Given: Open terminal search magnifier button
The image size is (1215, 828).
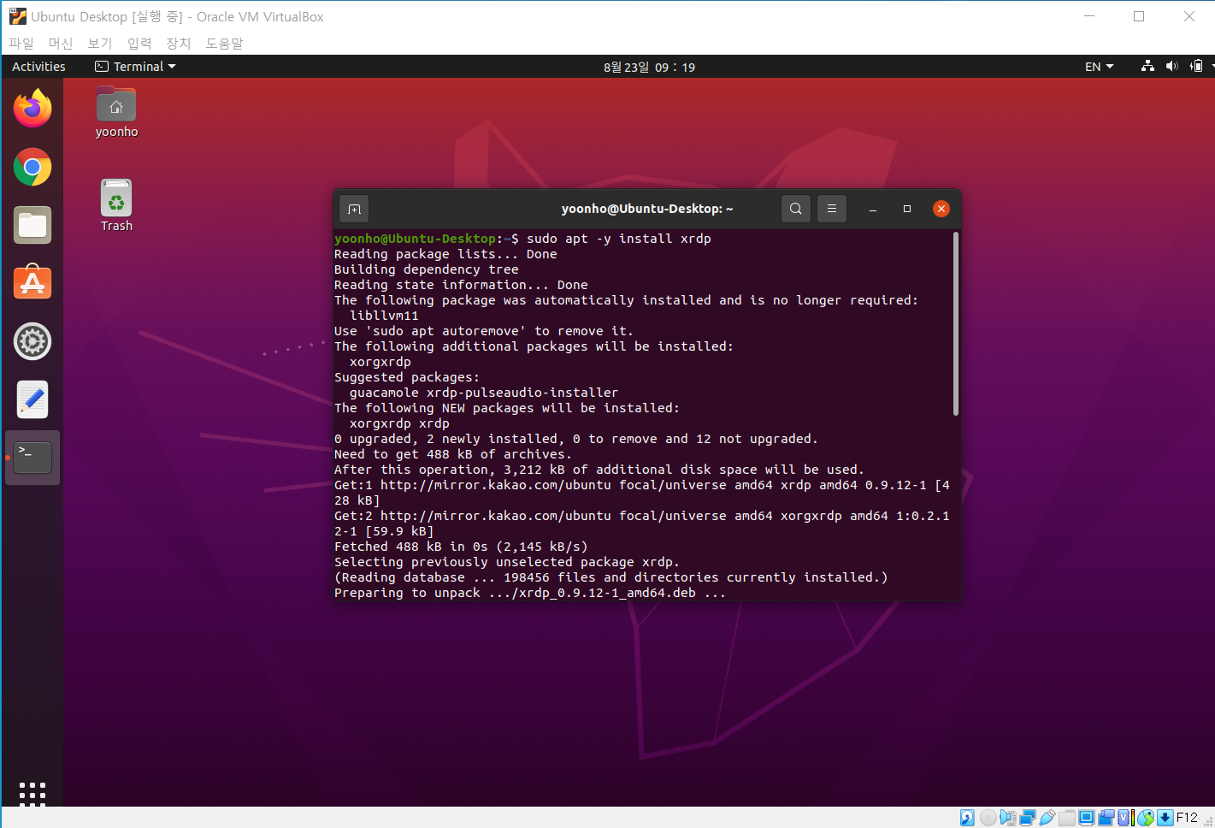Looking at the screenshot, I should pos(796,209).
